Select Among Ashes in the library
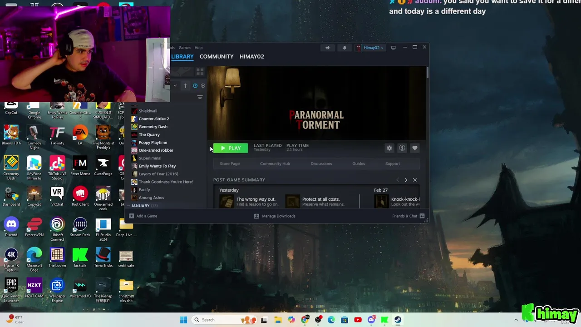The width and height of the screenshot is (581, 327). click(x=152, y=198)
